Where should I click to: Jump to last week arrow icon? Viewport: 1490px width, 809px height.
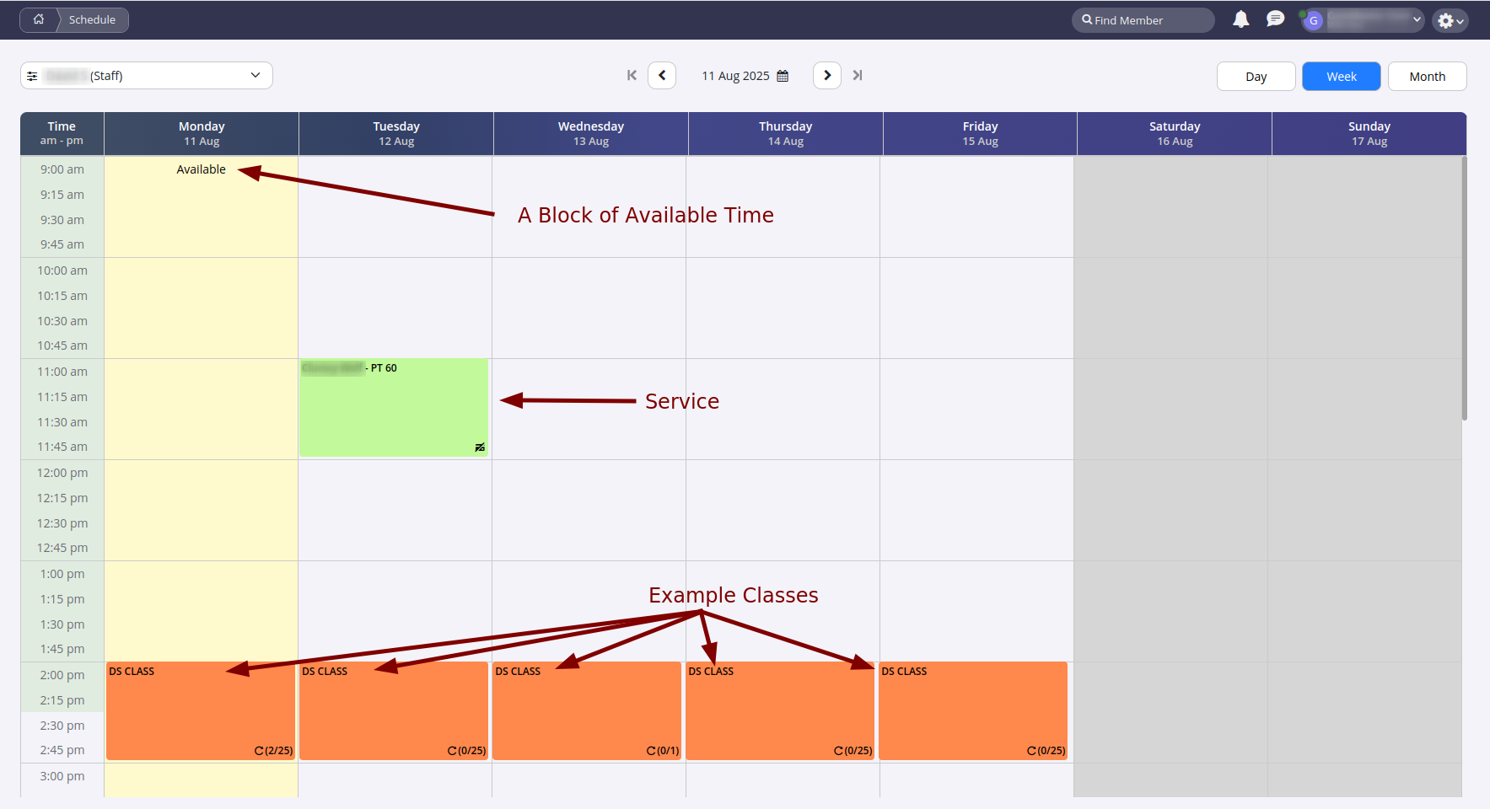point(858,76)
